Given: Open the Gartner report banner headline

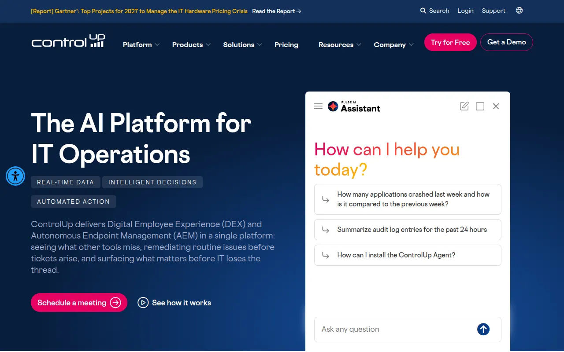Looking at the screenshot, I should [139, 11].
